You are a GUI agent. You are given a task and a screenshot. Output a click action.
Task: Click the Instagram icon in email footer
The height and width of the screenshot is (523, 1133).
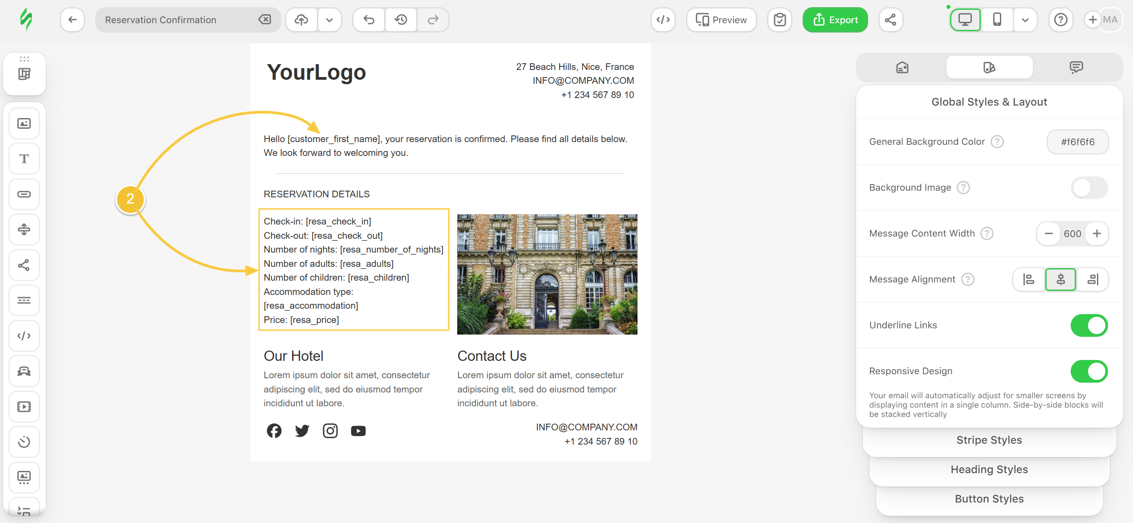(x=330, y=431)
